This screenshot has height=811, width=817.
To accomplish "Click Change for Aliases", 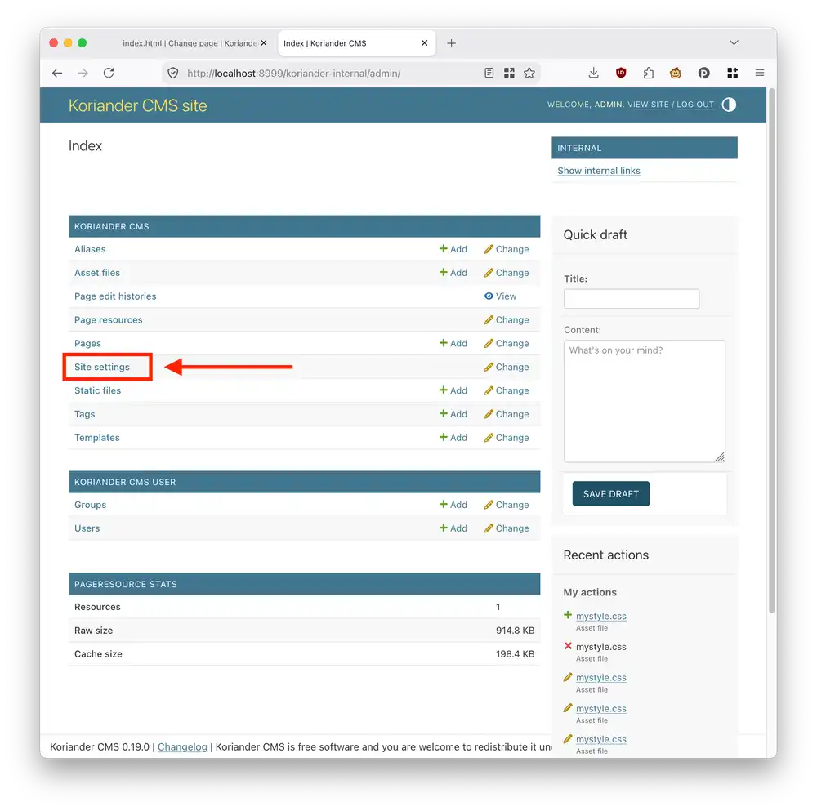I will point(506,249).
